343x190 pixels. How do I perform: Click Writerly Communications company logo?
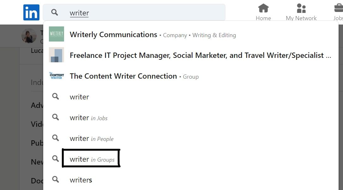[56, 34]
